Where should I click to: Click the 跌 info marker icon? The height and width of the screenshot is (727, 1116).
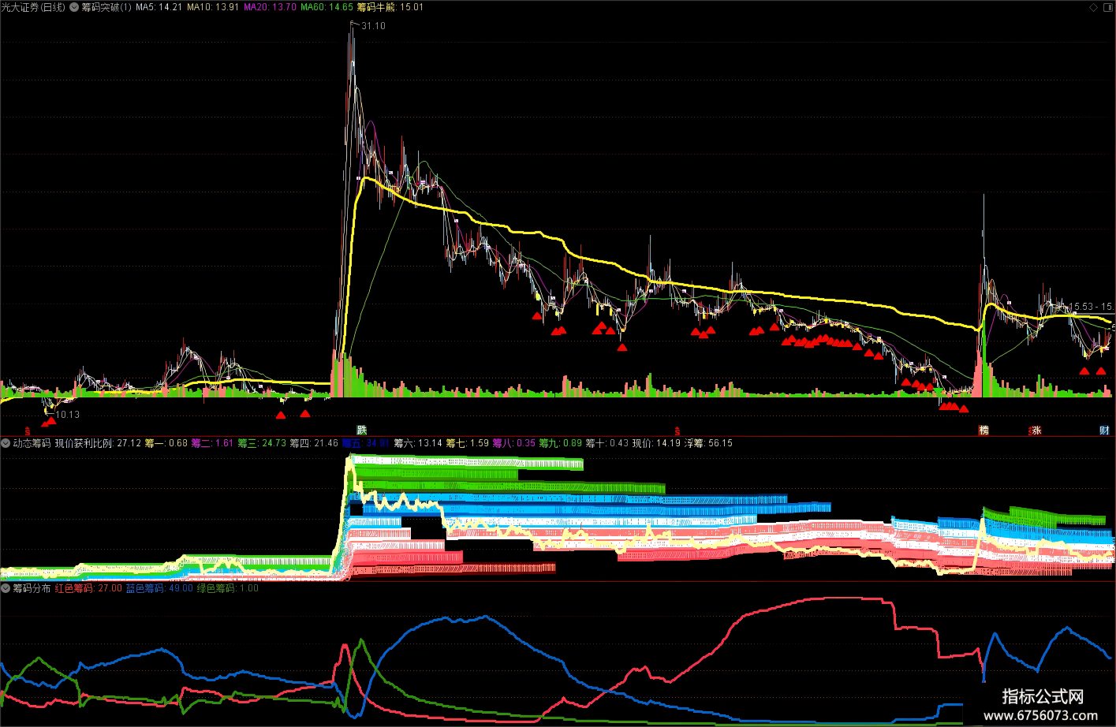(x=362, y=430)
